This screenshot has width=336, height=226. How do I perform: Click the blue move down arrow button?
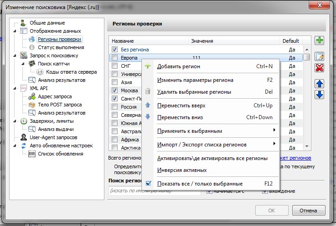point(320,95)
